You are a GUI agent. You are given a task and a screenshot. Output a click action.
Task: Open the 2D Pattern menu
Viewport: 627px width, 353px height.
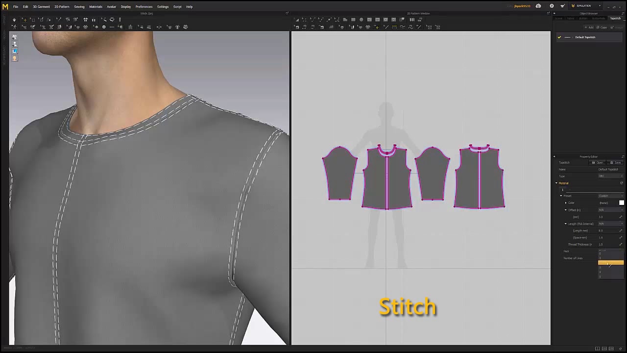point(62,6)
